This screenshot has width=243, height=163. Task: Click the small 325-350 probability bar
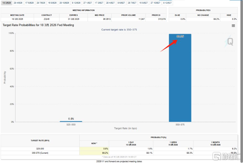click(x=71, y=122)
